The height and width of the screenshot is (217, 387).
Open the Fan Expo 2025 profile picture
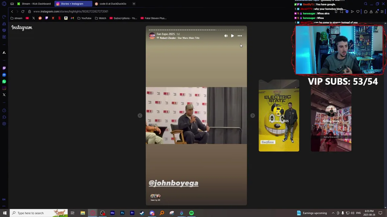coord(152,36)
